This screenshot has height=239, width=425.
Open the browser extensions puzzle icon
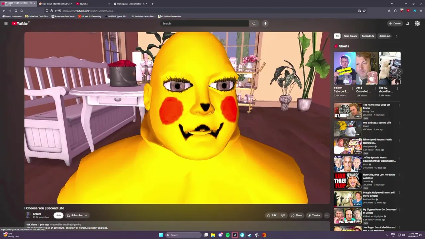395,11
